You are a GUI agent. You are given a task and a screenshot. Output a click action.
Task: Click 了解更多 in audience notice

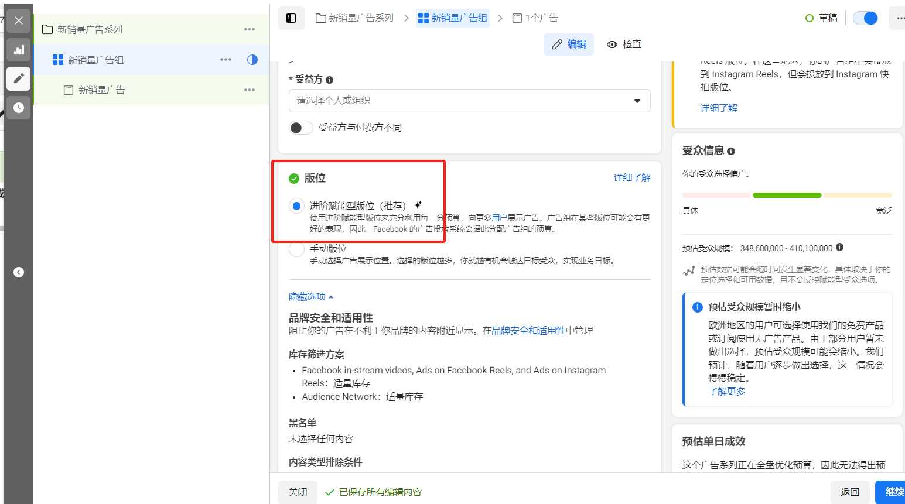click(727, 391)
